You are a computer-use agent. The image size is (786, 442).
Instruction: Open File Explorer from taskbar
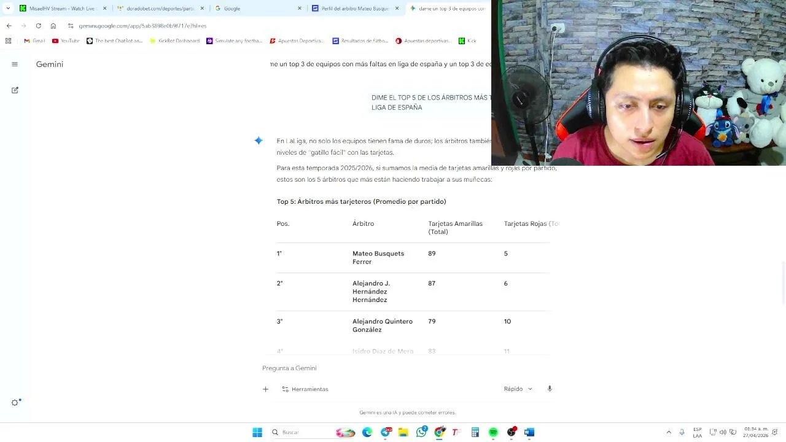(403, 432)
